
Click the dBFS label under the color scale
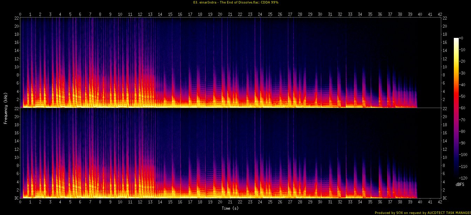[x=460, y=184]
